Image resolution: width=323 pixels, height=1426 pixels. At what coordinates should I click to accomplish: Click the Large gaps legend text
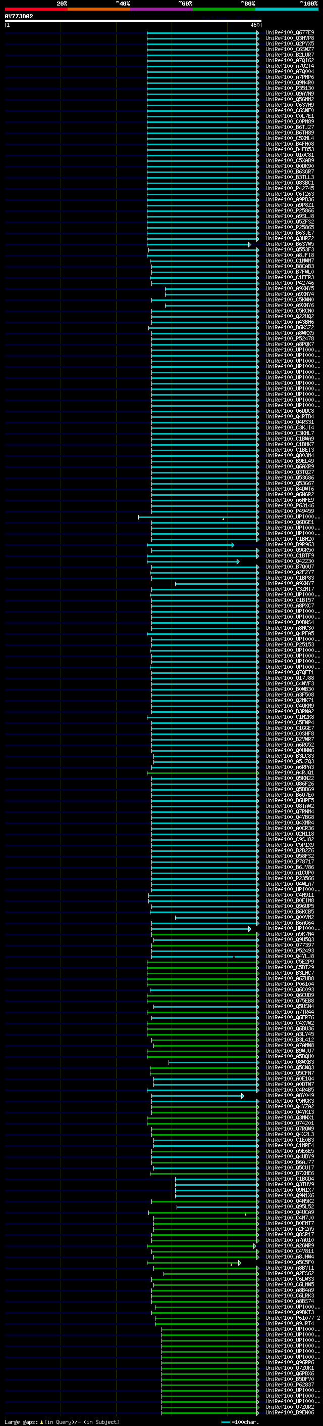63,1421
